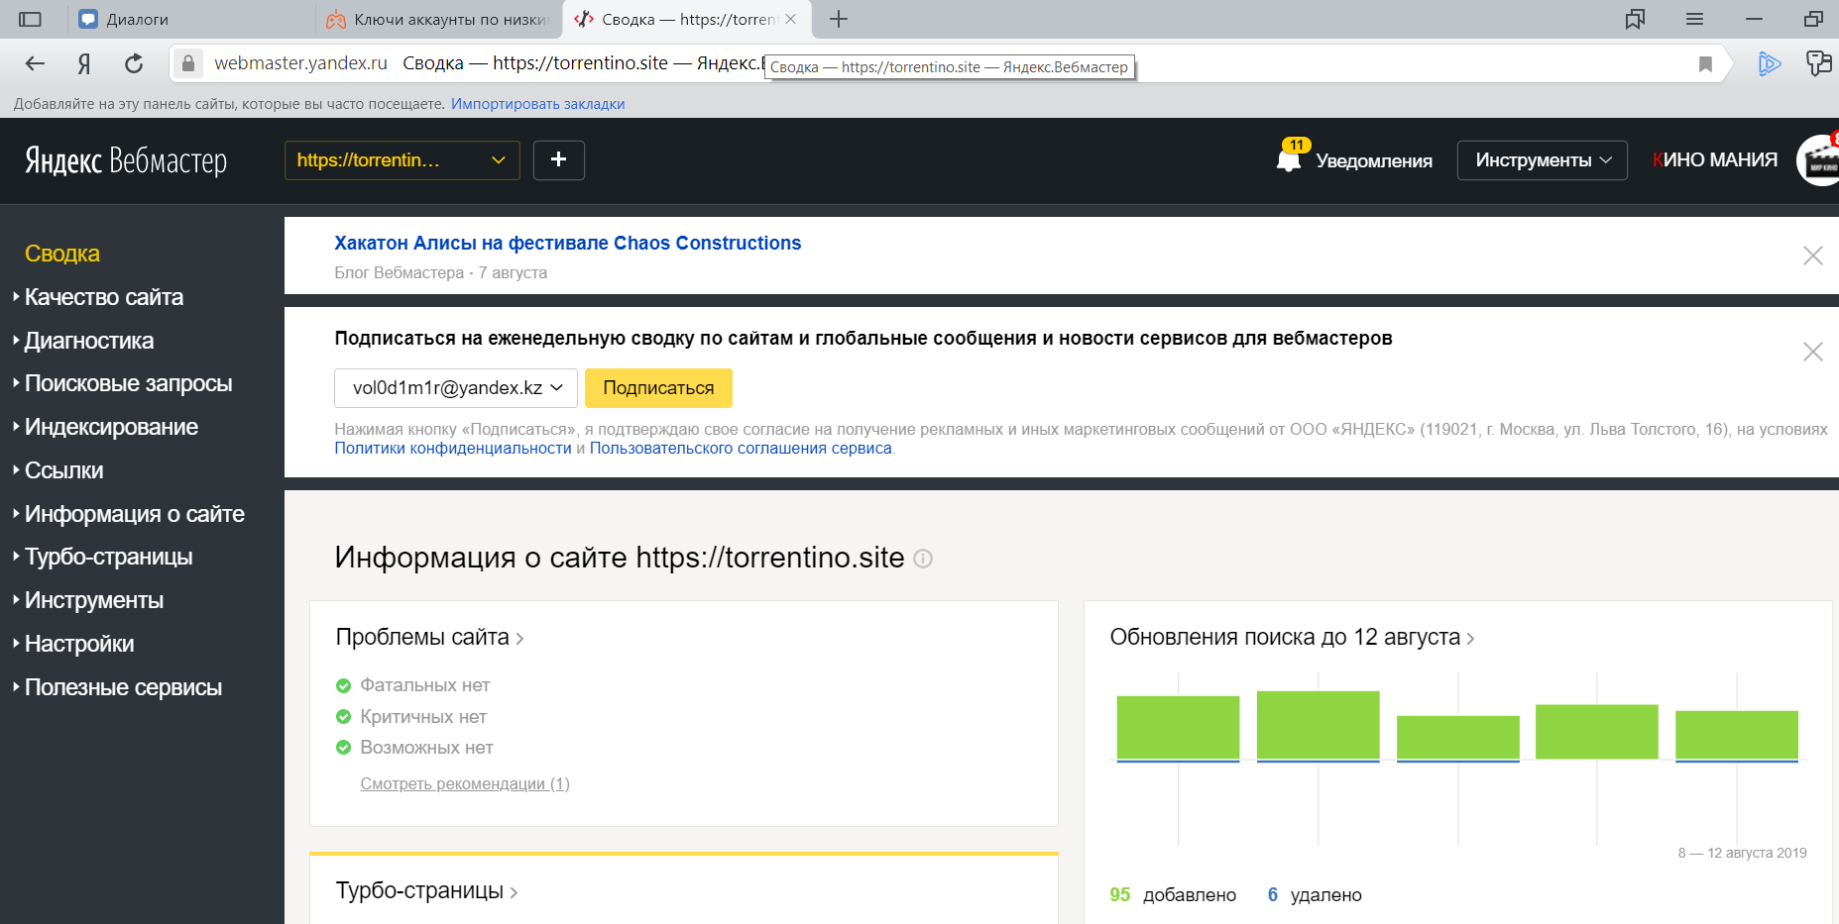Open the Yandex home 'Я' button
Viewport: 1839px width, 924px height.
[x=84, y=64]
